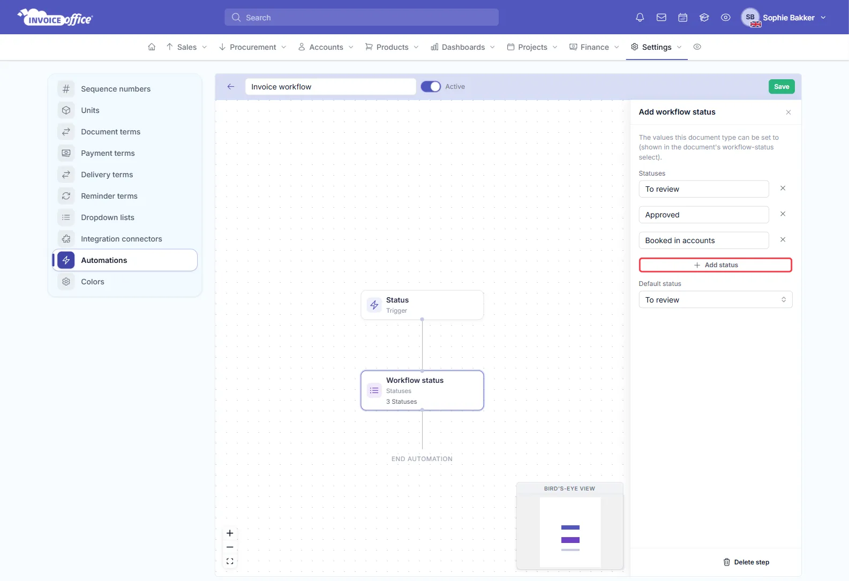
Task: Open the notifications bell
Action: tap(640, 18)
